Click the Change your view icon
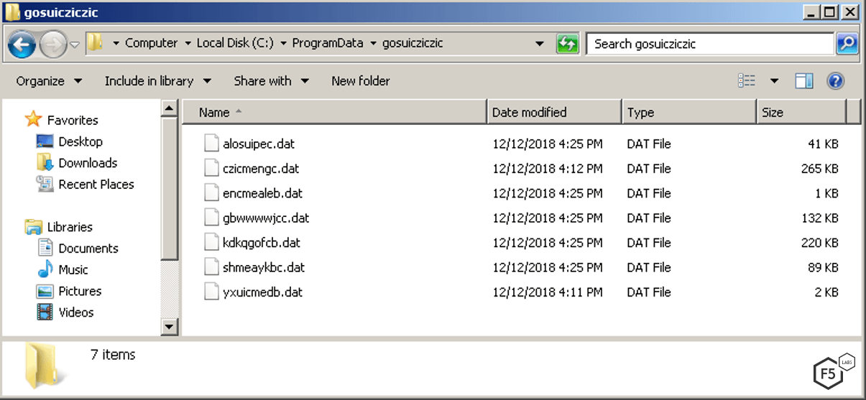Image resolution: width=866 pixels, height=400 pixels. pyautogui.click(x=747, y=81)
